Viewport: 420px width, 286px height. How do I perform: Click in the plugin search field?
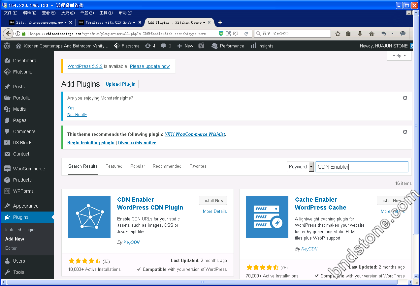pyautogui.click(x=362, y=167)
